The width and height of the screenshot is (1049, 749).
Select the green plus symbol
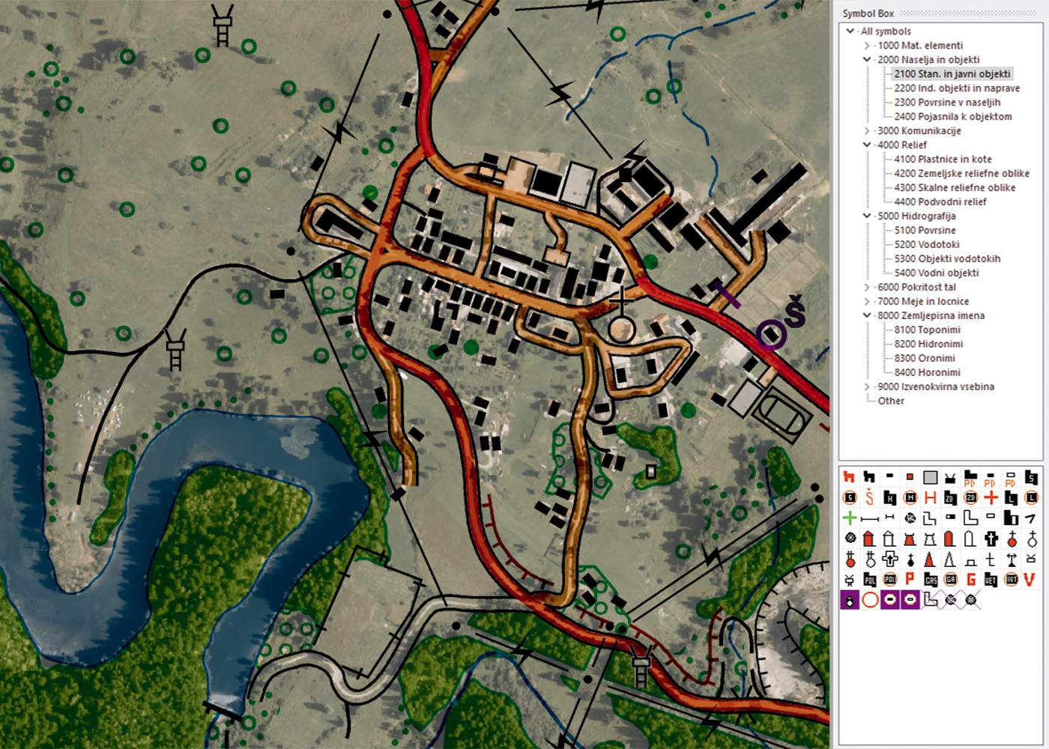click(x=849, y=518)
